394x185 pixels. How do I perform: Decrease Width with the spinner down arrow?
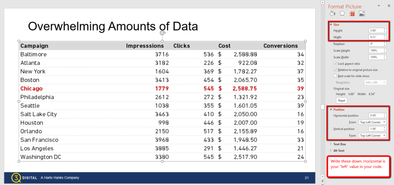[384, 38]
